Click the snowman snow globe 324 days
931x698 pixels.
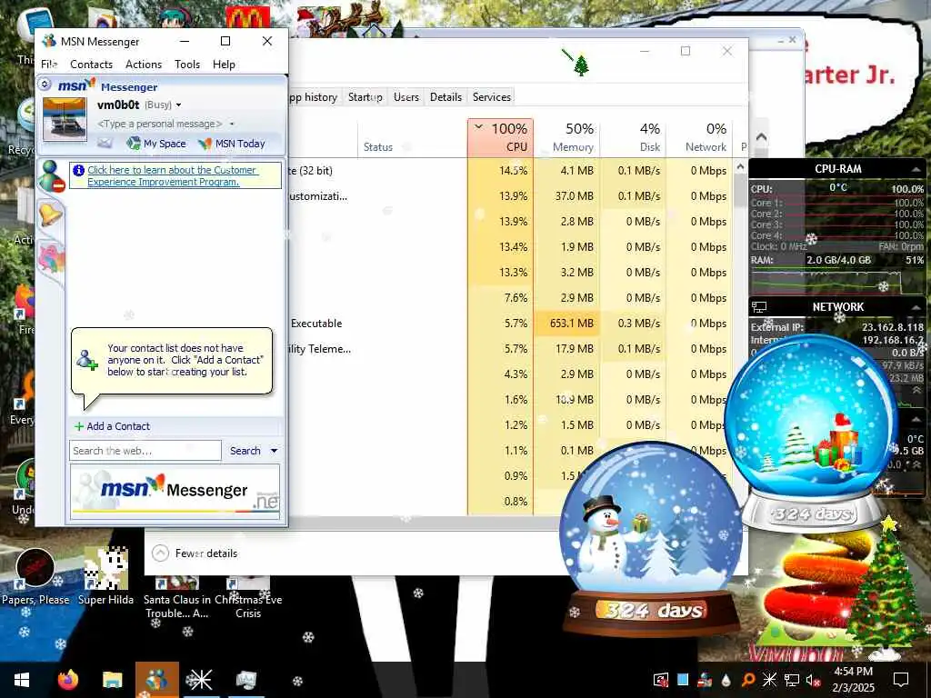coord(652,537)
